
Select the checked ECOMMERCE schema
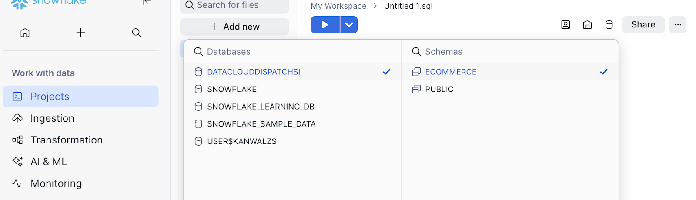coord(451,72)
